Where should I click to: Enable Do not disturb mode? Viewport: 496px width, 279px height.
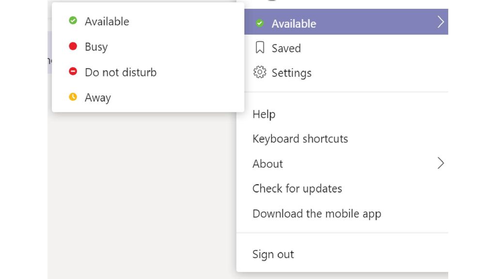tap(121, 72)
